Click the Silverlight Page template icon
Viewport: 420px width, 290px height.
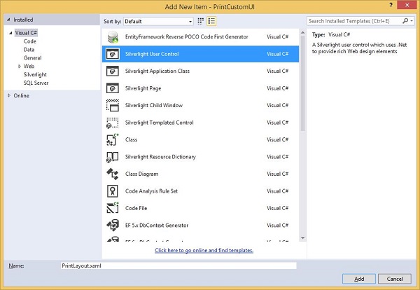pyautogui.click(x=111, y=88)
